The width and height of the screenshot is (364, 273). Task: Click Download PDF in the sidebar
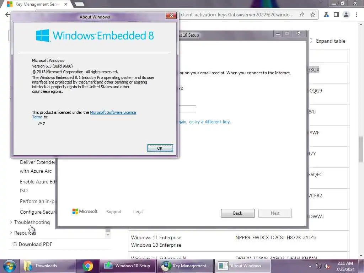tap(35, 244)
